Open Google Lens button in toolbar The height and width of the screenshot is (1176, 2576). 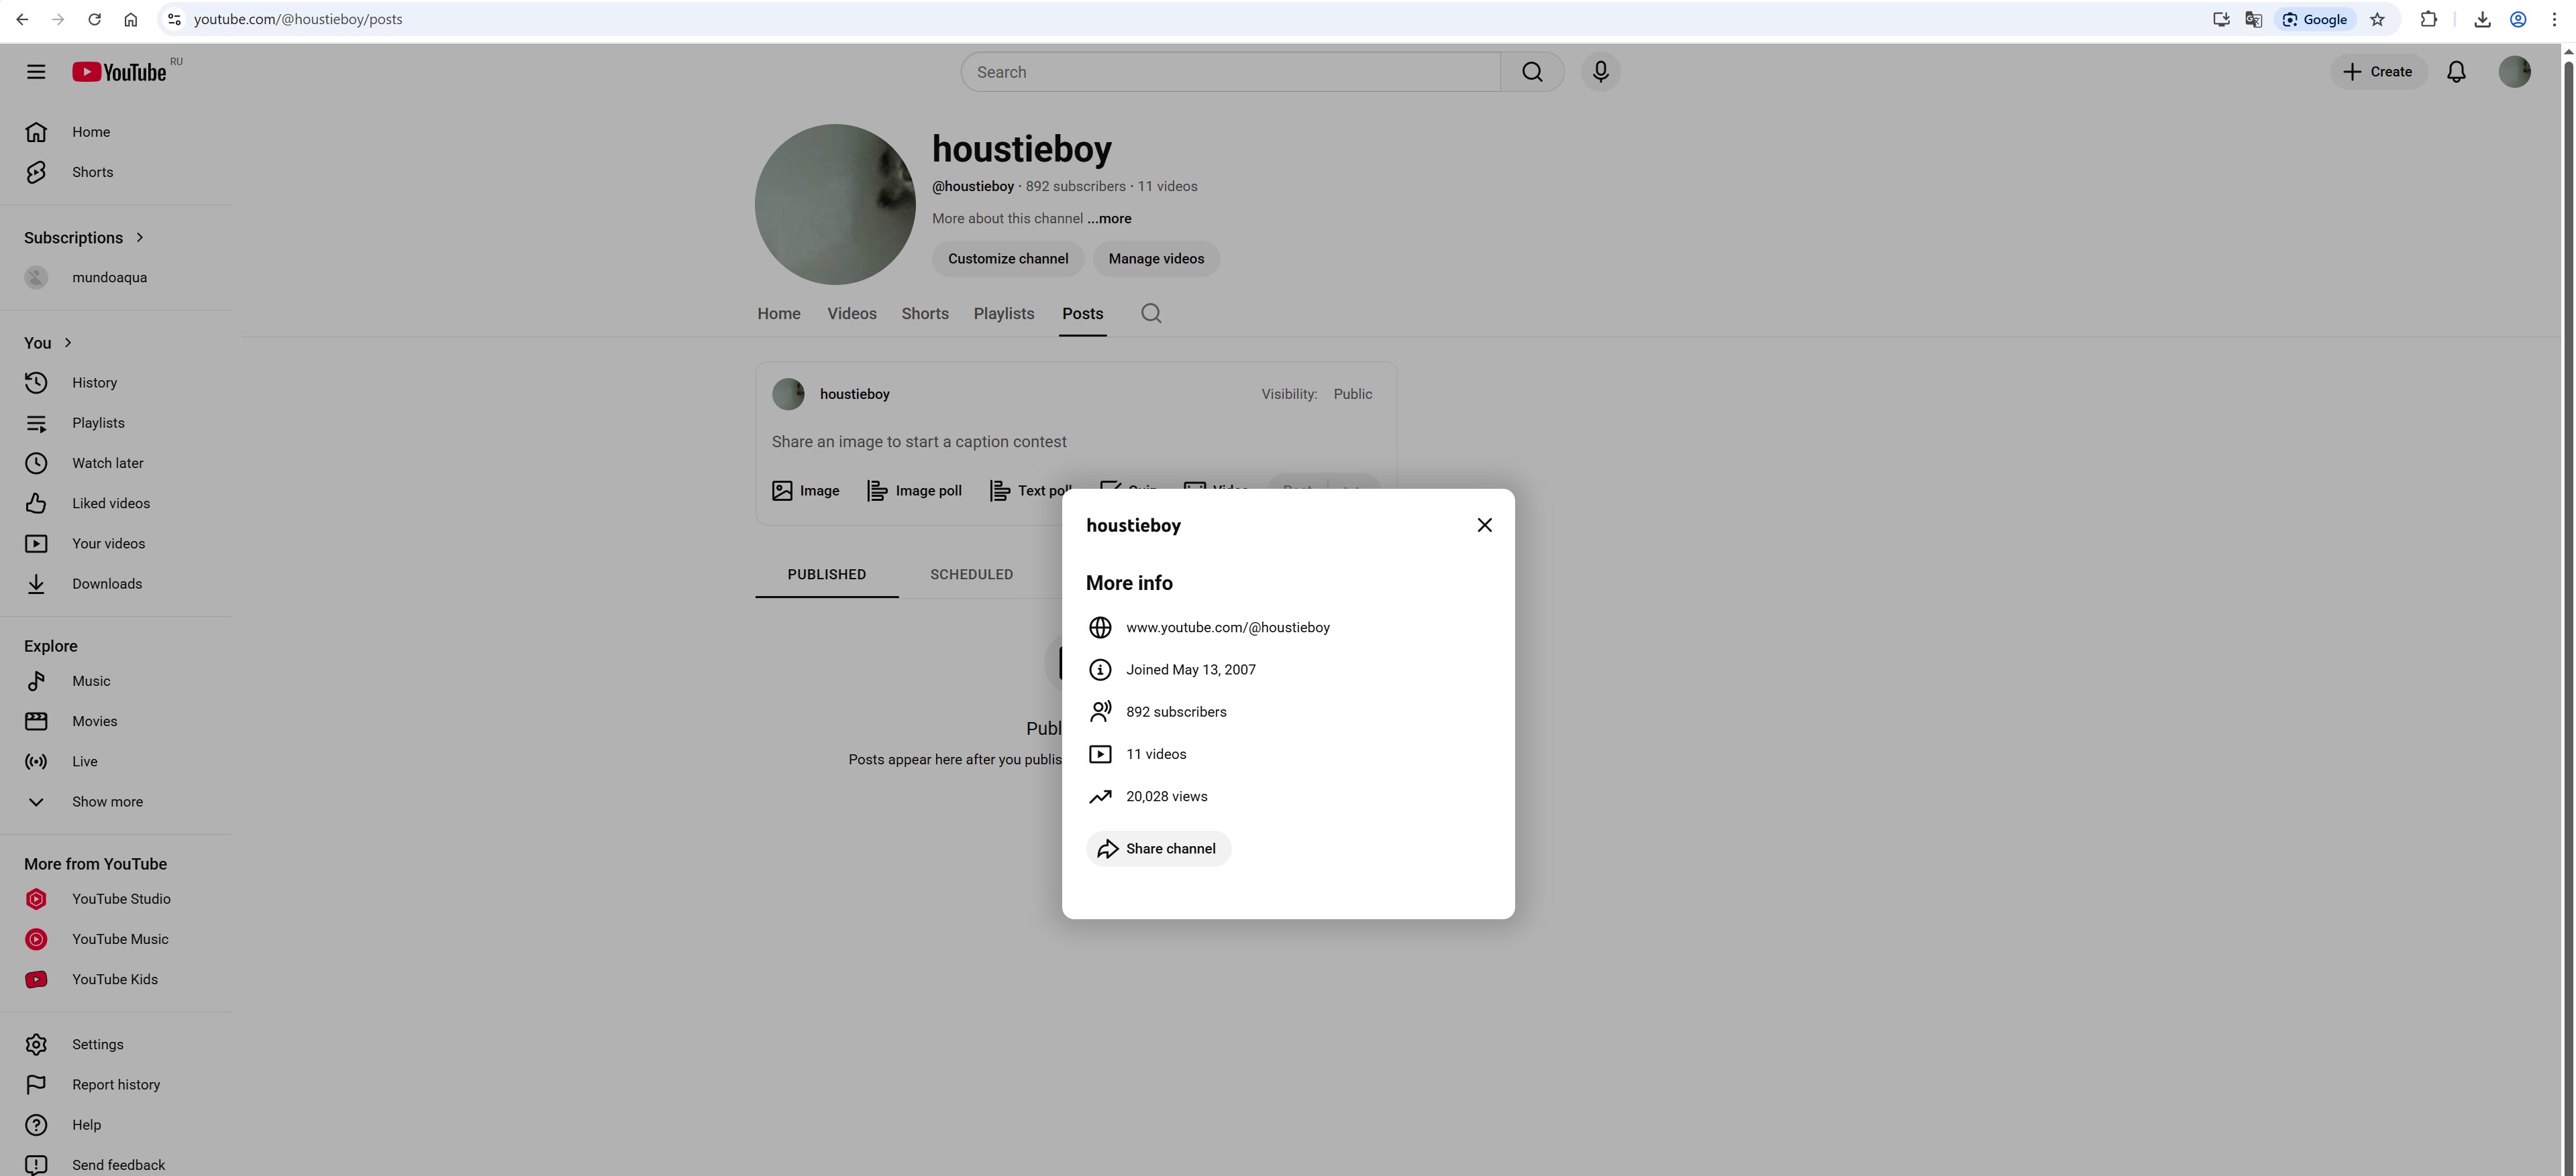click(2314, 19)
